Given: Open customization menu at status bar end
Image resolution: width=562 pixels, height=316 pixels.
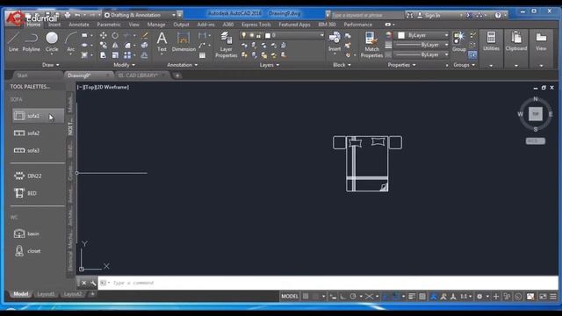Looking at the screenshot, I should pyautogui.click(x=553, y=297).
